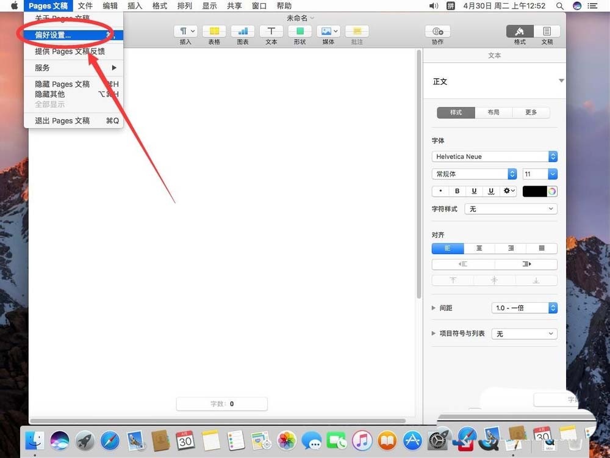Image resolution: width=610 pixels, height=458 pixels.
Task: Click the Table (表格) toolbar icon
Action: click(x=214, y=31)
